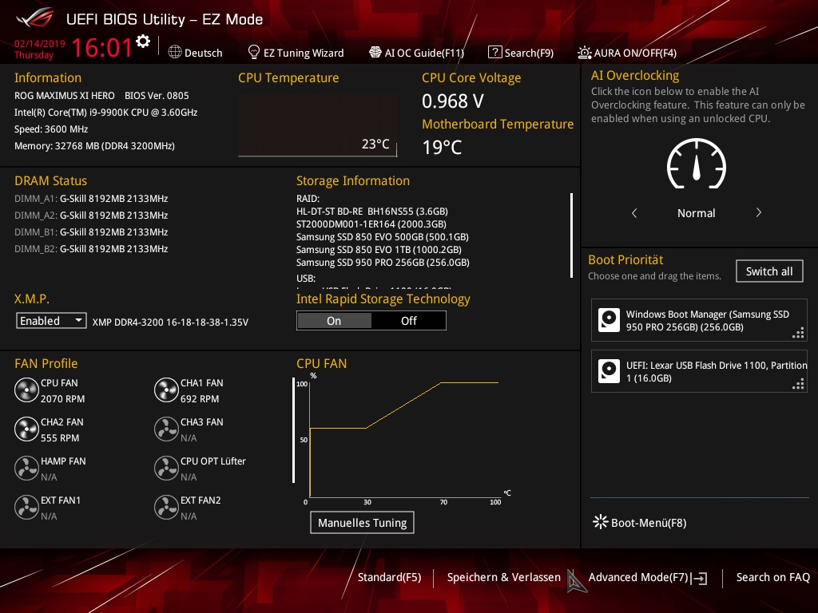Click the Storage Information scrollbar
The width and height of the screenshot is (818, 613).
(x=571, y=235)
